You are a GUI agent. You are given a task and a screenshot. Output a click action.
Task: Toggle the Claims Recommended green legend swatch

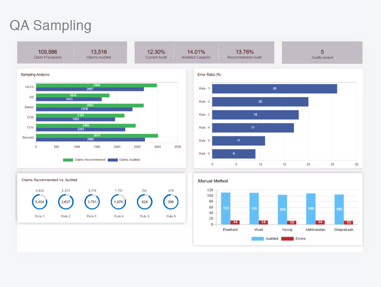68,160
